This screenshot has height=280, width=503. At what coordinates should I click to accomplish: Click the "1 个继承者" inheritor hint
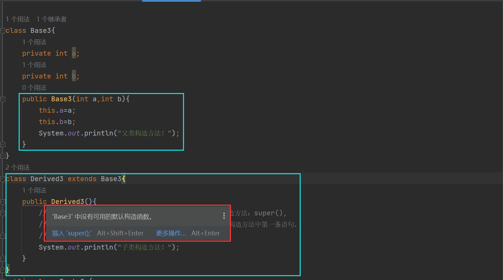(51, 19)
